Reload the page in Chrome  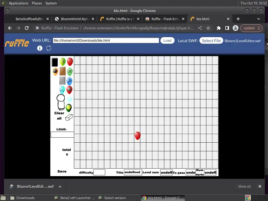[27, 28]
